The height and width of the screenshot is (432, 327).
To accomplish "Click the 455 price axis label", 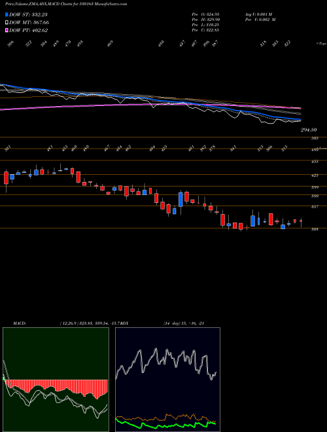I will coord(315,162).
